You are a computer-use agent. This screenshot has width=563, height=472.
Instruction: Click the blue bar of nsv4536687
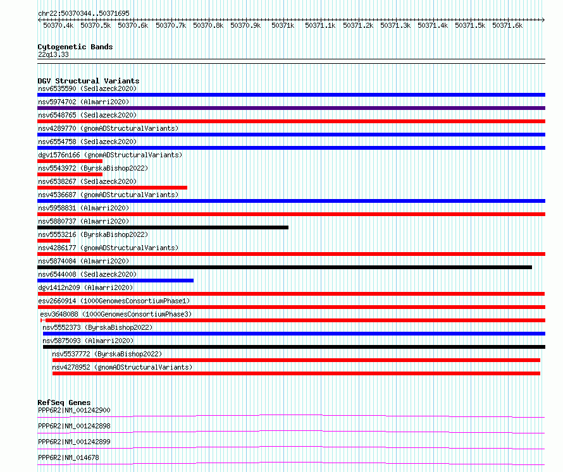(291, 201)
